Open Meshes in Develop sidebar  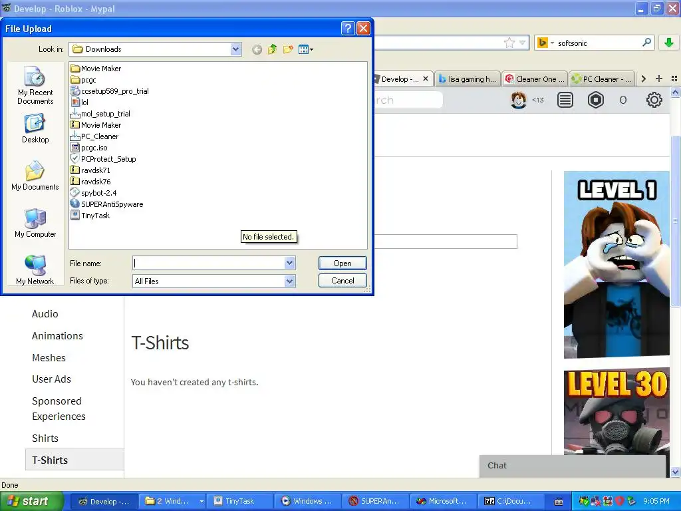click(x=49, y=357)
